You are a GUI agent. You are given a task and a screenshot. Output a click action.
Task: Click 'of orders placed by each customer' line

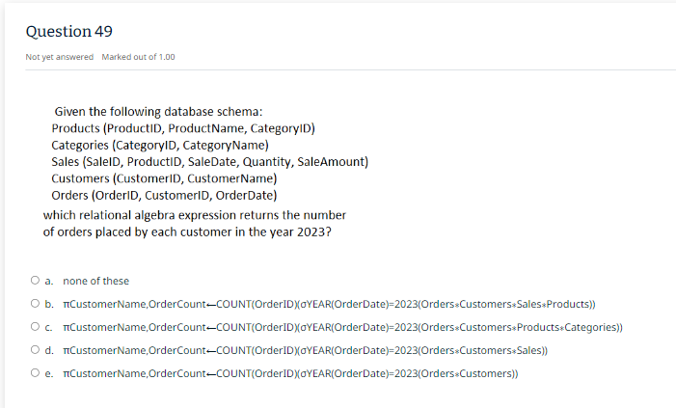(x=187, y=232)
